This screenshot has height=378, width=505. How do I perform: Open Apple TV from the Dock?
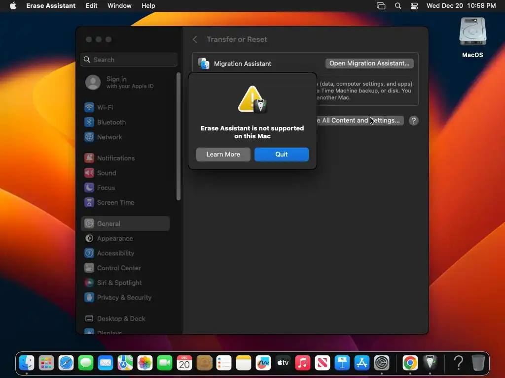[283, 363]
